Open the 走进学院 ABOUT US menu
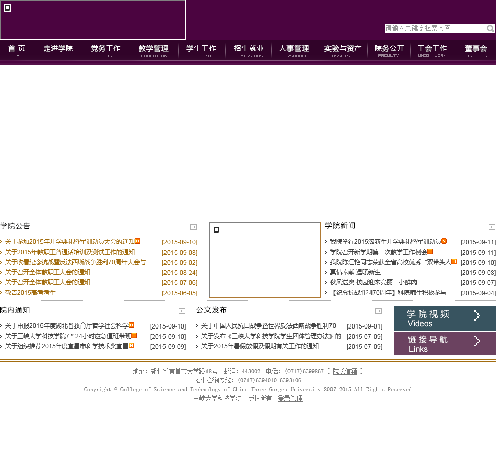Screen dimensions: 496x451 [x=58, y=51]
